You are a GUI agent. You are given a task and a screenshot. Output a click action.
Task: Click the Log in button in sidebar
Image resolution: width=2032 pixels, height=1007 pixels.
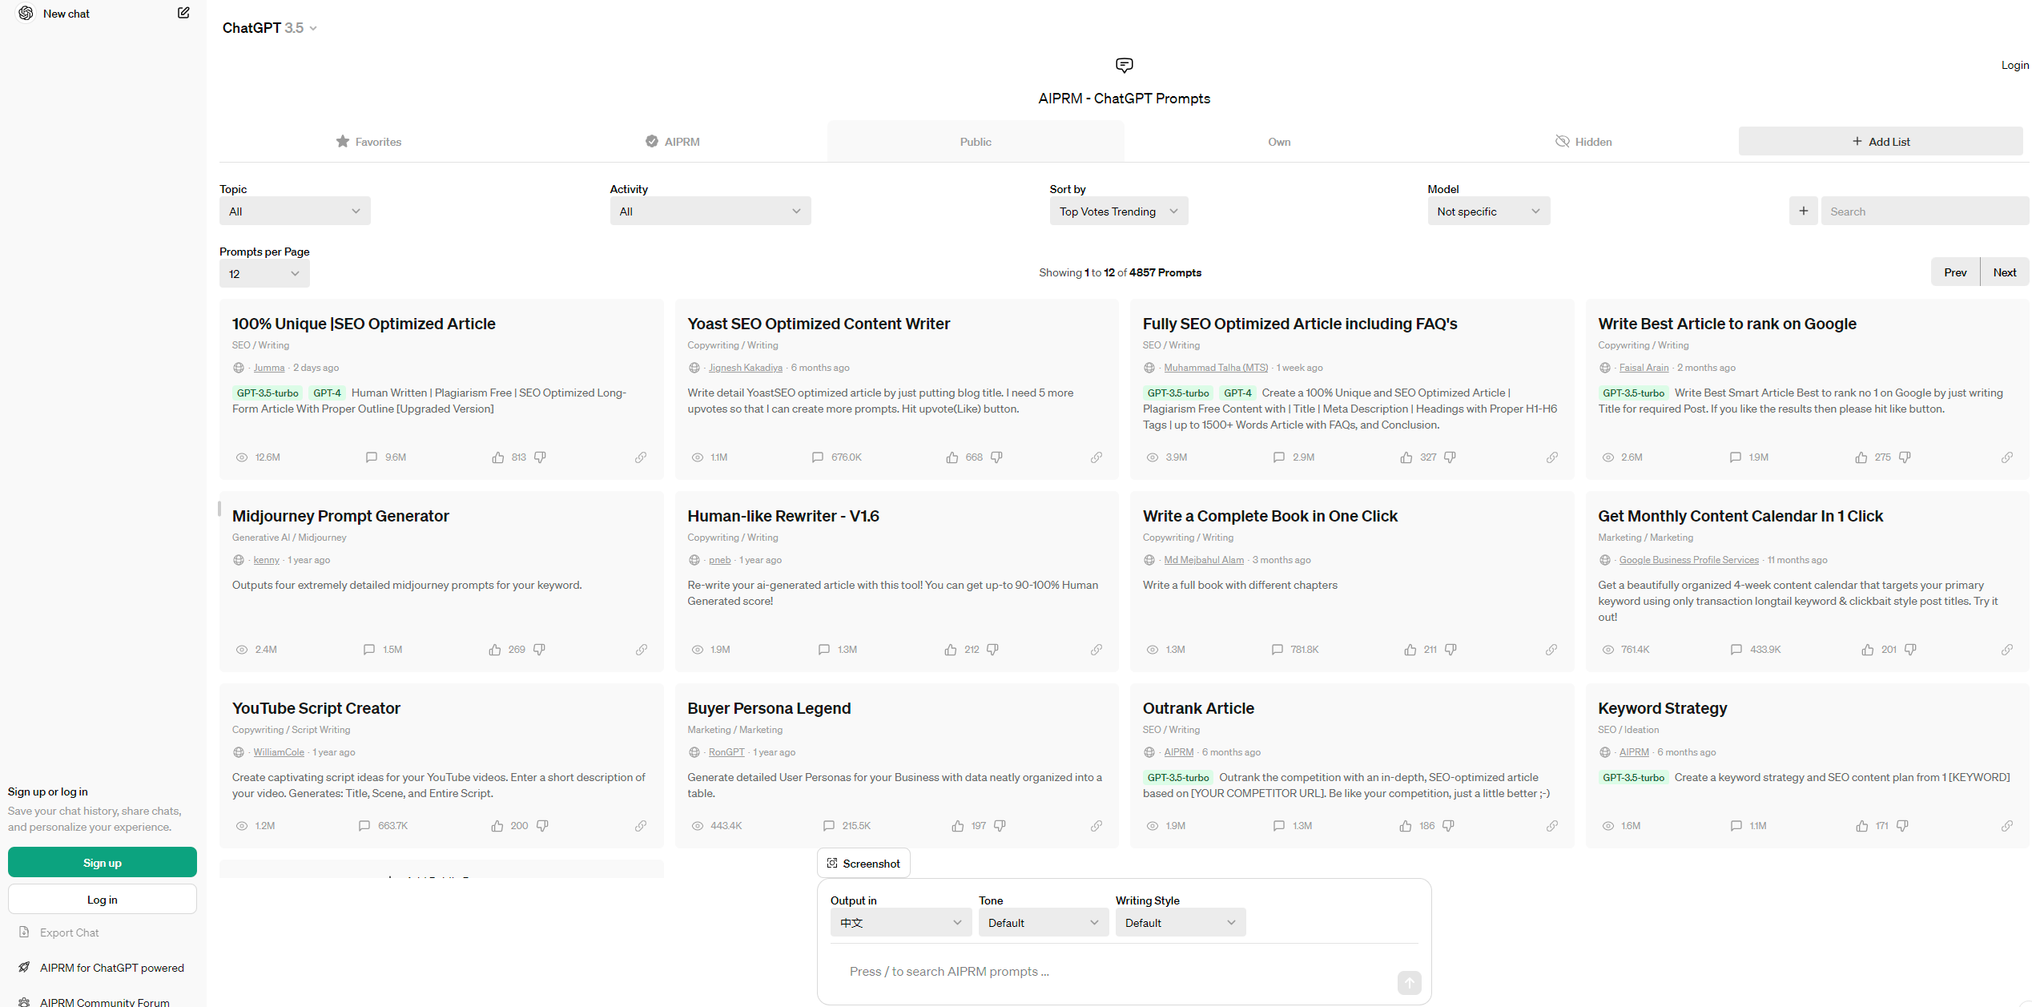(103, 900)
